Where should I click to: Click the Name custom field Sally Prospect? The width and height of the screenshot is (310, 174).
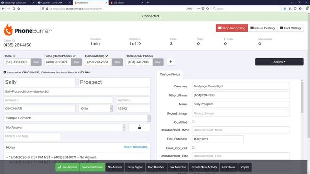point(241,104)
